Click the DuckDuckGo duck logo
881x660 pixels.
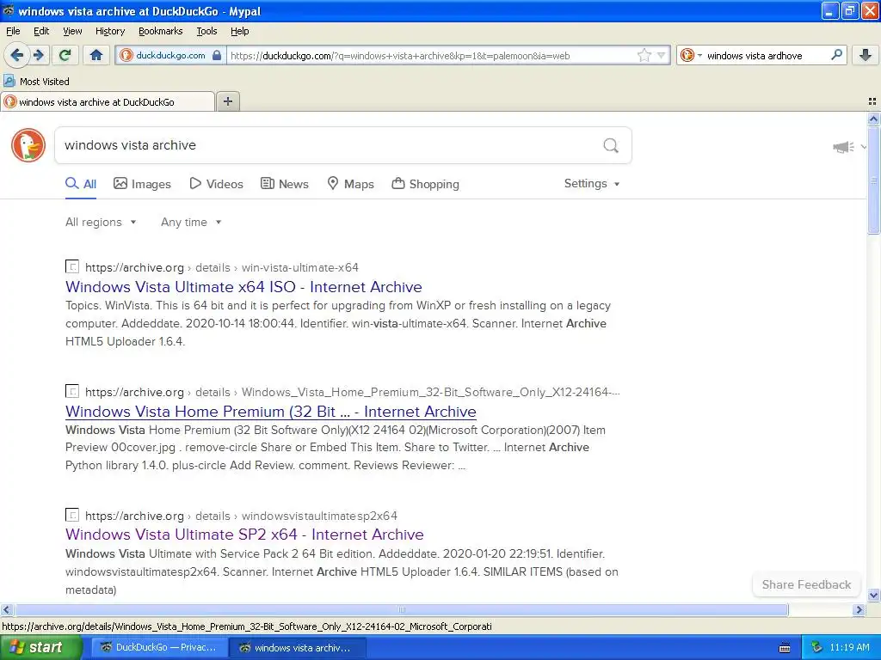pyautogui.click(x=28, y=144)
